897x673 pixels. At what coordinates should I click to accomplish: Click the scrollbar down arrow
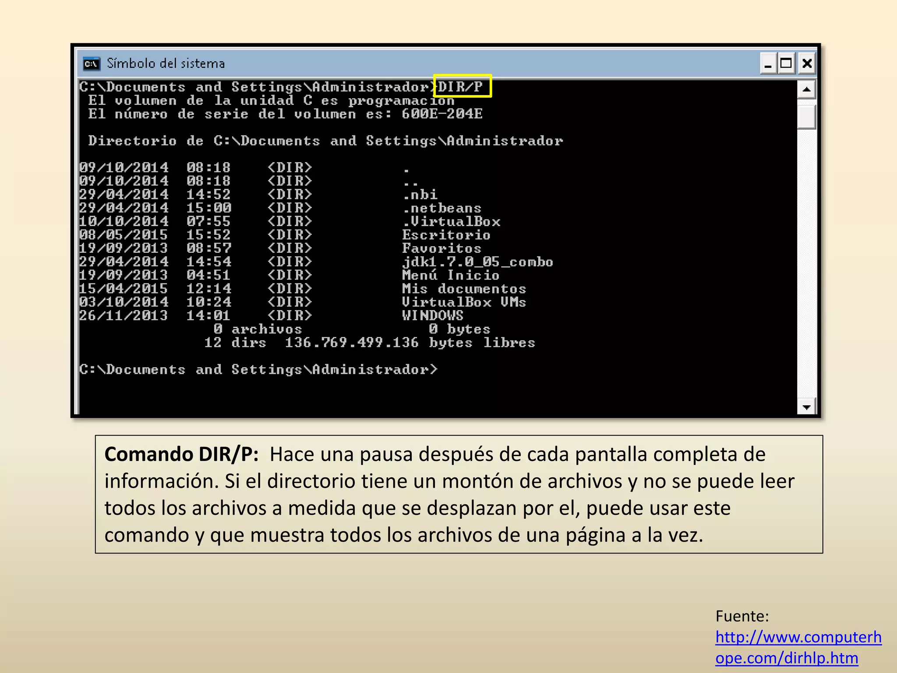click(x=806, y=407)
